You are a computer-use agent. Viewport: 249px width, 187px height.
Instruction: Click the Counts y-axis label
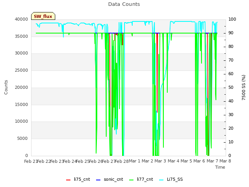tap(6, 87)
